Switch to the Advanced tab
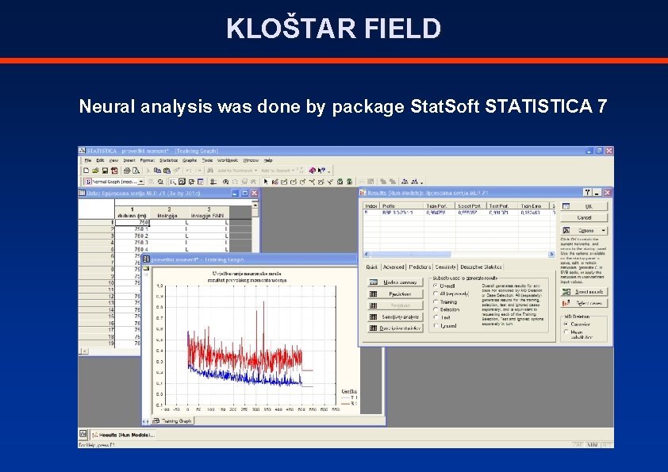Screen dimensions: 668x472 pos(394,267)
